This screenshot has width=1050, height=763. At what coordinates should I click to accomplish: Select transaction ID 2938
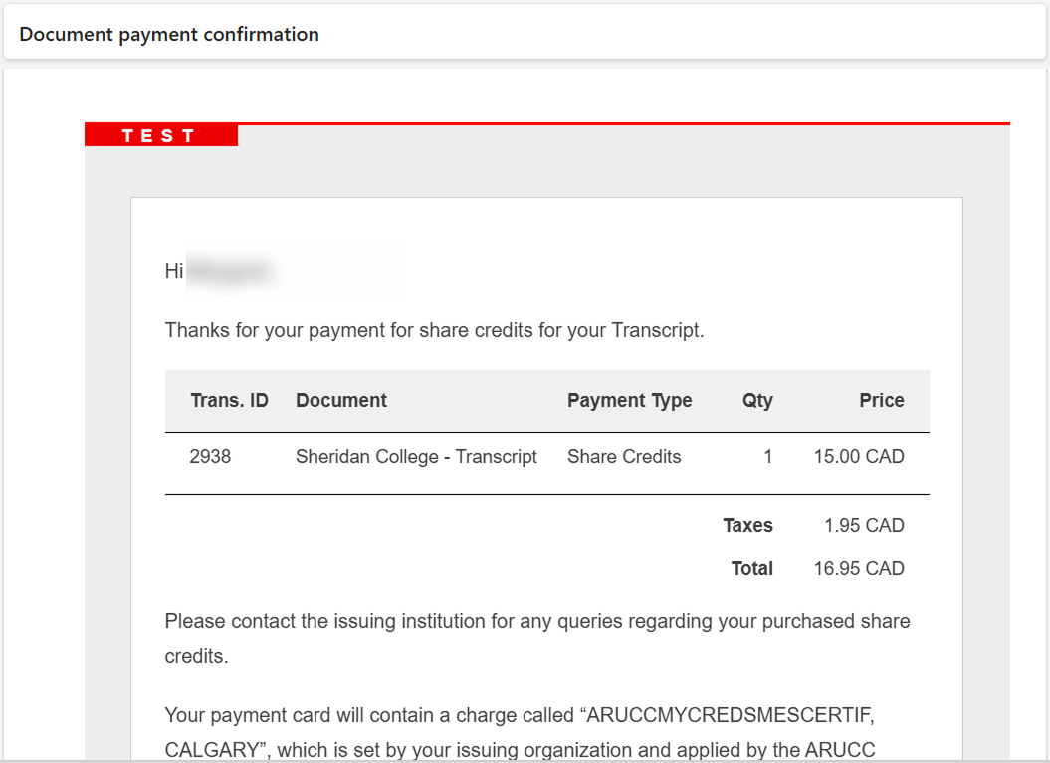210,457
